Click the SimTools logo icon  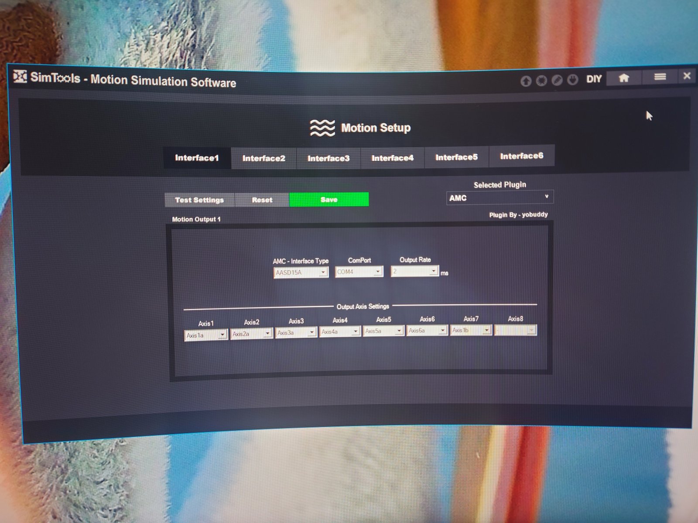point(20,76)
